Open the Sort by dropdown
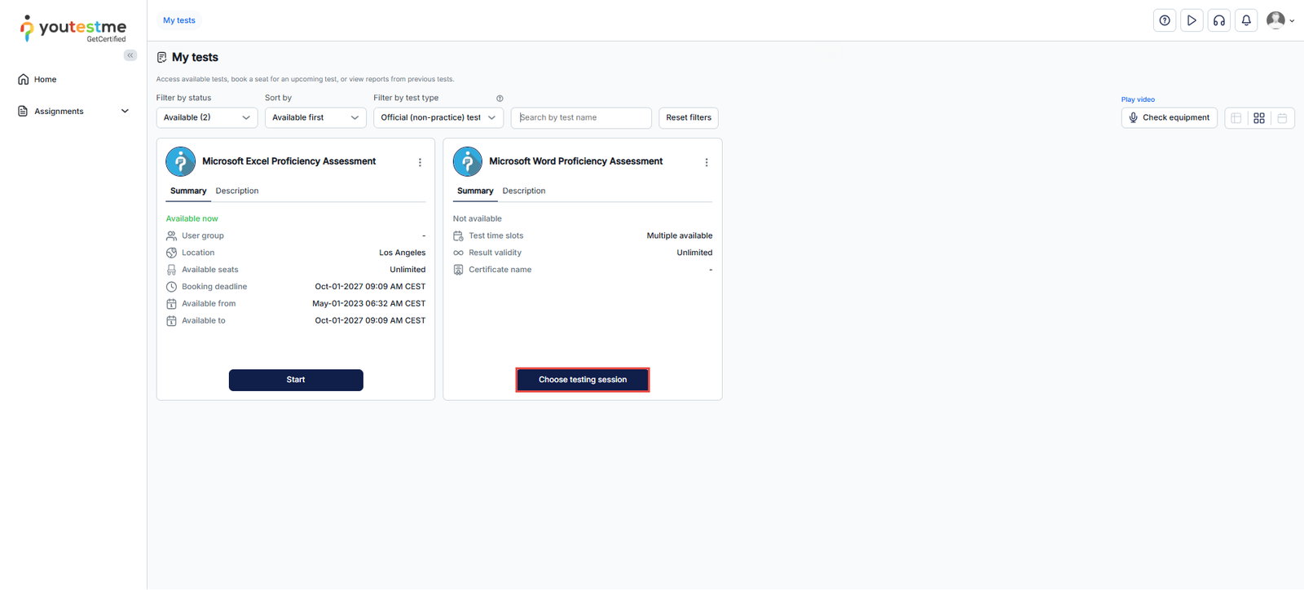This screenshot has width=1304, height=590. (315, 118)
